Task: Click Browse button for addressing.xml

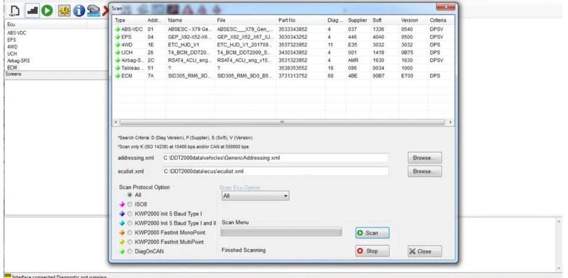Action: tap(425, 158)
